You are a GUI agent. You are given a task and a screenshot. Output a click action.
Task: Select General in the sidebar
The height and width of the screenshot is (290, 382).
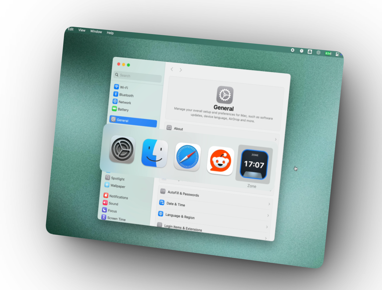[x=133, y=121]
